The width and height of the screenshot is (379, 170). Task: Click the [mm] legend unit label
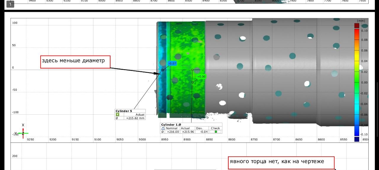361,21
